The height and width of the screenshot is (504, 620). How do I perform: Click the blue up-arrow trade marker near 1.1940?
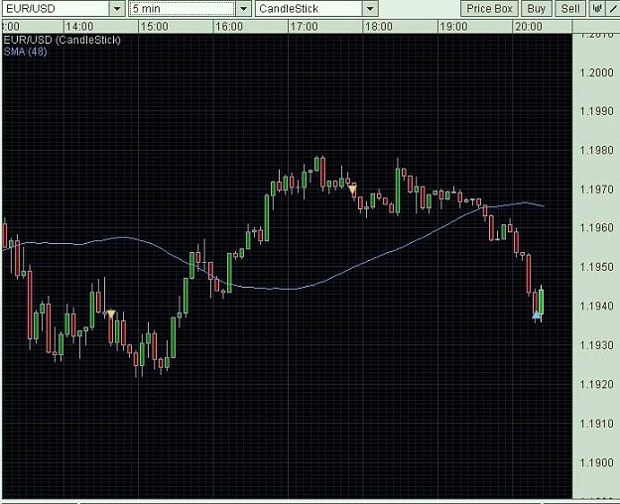pyautogui.click(x=536, y=315)
